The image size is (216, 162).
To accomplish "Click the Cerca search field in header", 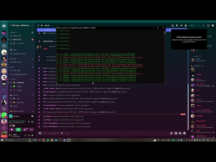I will point(197,25).
